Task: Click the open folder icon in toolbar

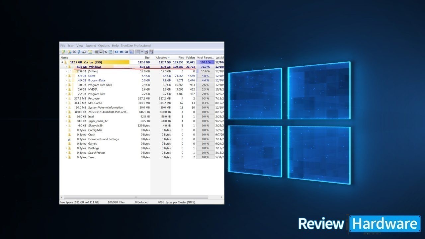Action: (x=69, y=52)
